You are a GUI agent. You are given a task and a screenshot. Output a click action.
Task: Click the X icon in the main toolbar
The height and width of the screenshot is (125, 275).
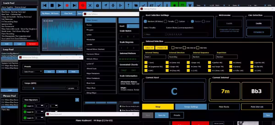[90, 5]
